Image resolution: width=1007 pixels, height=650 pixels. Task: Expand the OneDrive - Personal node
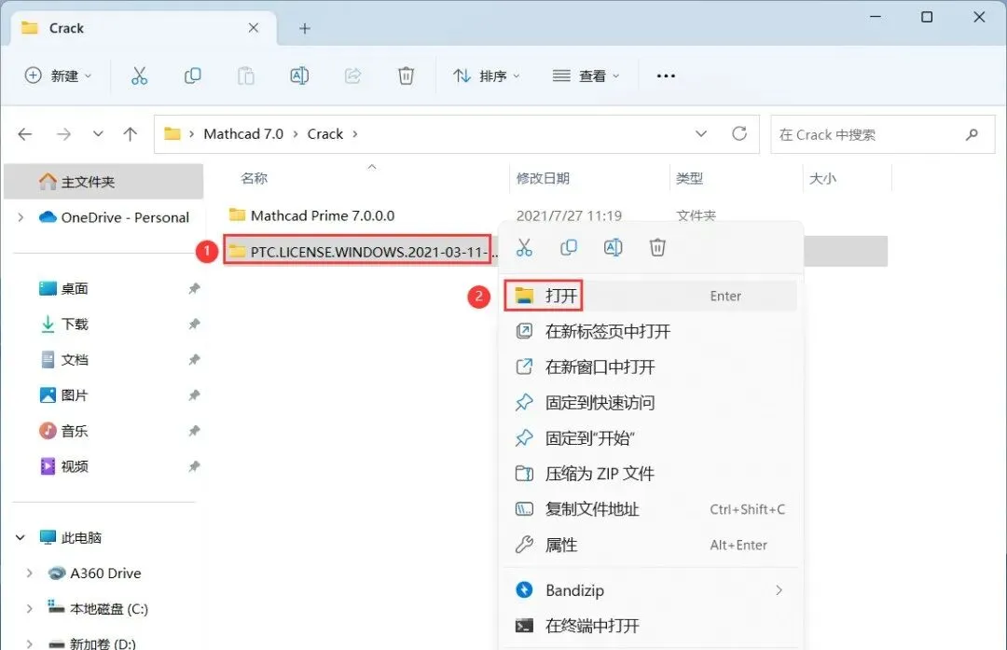[21, 217]
